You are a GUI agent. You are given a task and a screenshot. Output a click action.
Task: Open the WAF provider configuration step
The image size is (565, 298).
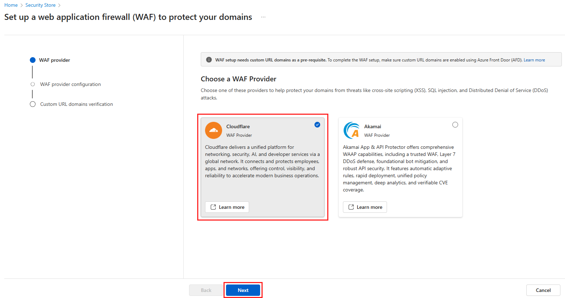70,84
